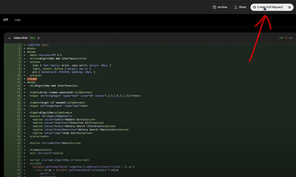Switch to the Logs tab

[18, 20]
